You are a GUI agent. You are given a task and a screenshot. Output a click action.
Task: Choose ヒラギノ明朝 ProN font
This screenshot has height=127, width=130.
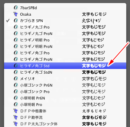pyautogui.click(x=65, y=47)
